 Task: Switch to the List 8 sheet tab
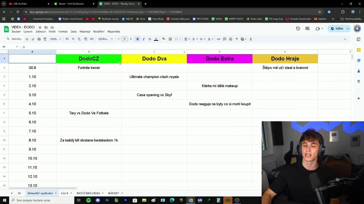(65, 193)
